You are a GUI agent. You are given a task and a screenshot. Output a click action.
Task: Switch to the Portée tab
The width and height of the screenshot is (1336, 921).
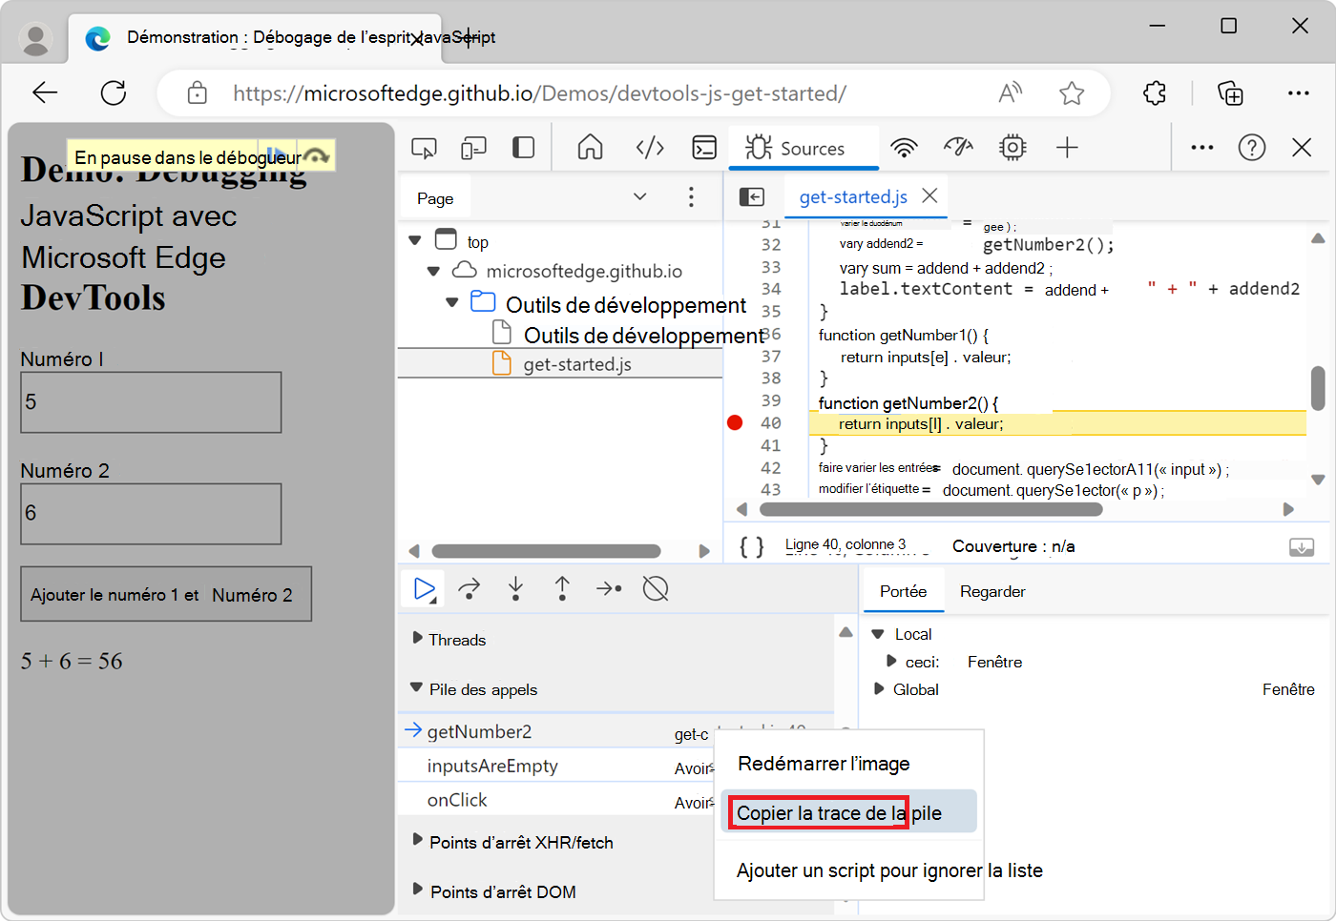coord(904,591)
